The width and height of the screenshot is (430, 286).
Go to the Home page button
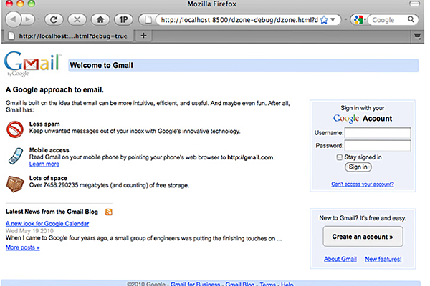point(100,20)
